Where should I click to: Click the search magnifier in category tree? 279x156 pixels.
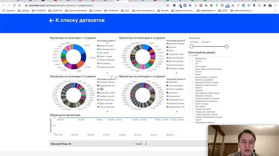pos(191,55)
